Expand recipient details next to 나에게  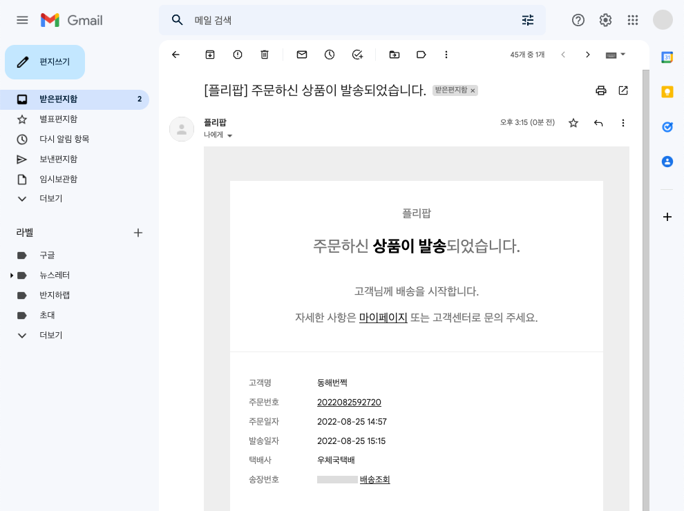pos(230,135)
